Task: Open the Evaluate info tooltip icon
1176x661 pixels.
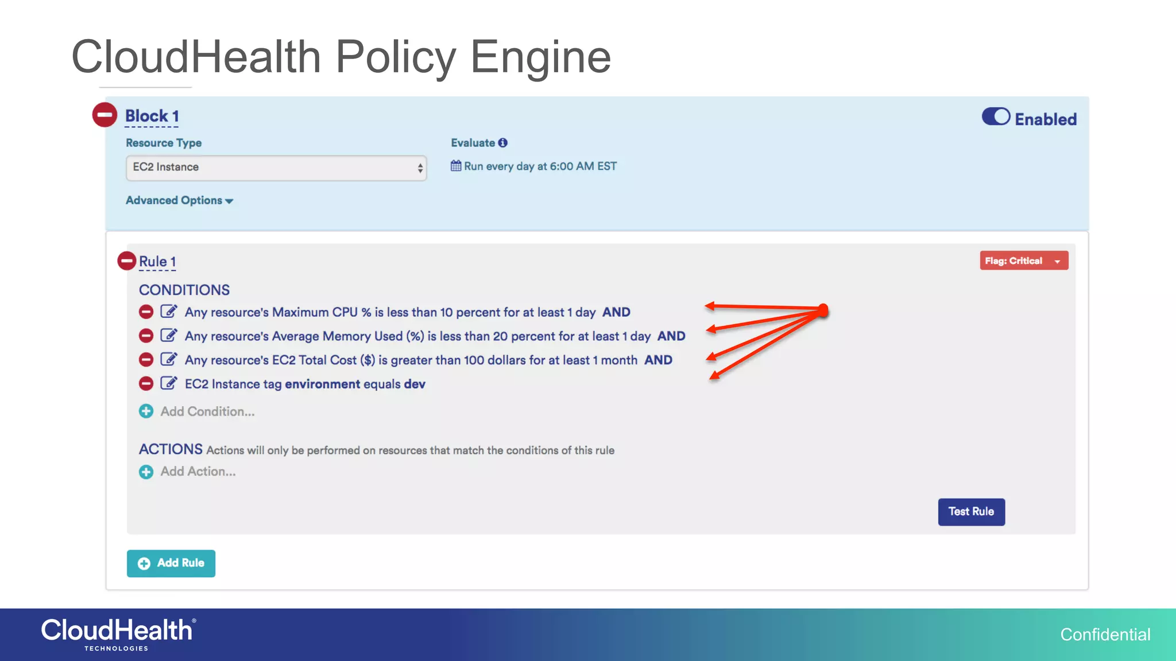Action: coord(503,143)
